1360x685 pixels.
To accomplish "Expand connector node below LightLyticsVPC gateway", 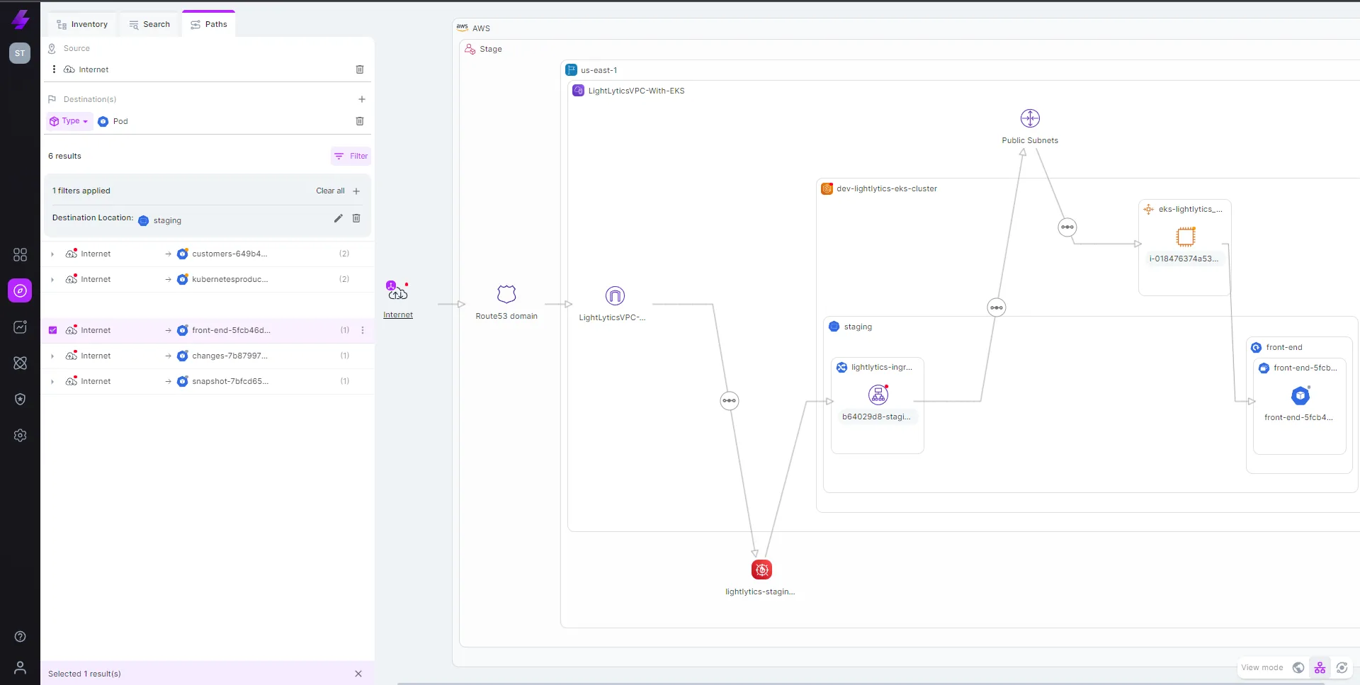I will [729, 401].
